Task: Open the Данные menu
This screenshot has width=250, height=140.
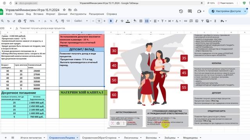Action: point(62,14)
